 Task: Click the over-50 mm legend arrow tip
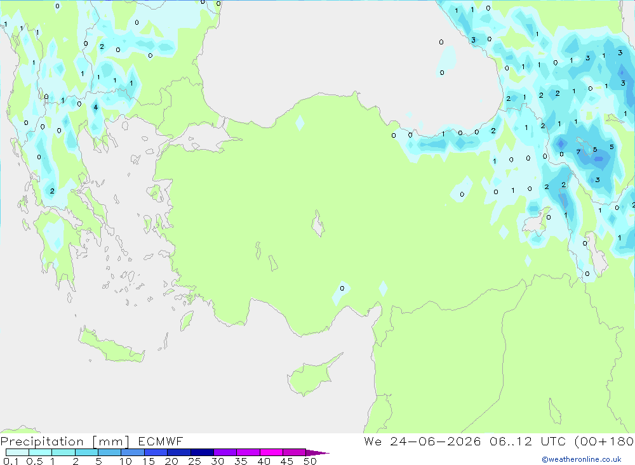(x=317, y=453)
